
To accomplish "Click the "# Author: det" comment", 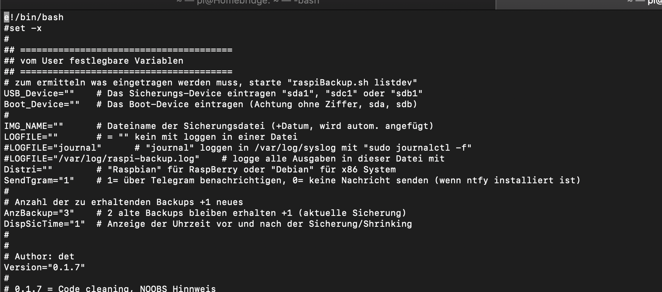I will pos(39,257).
